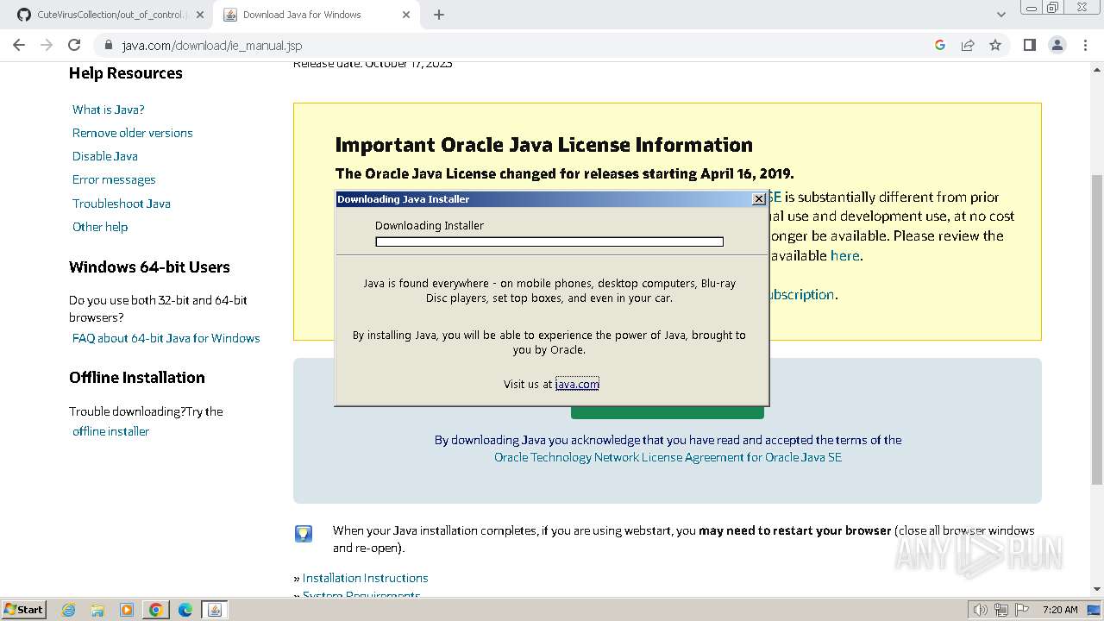This screenshot has height=621, width=1104.
Task: Click Important Oracle Java License Information heading
Action: 543,145
